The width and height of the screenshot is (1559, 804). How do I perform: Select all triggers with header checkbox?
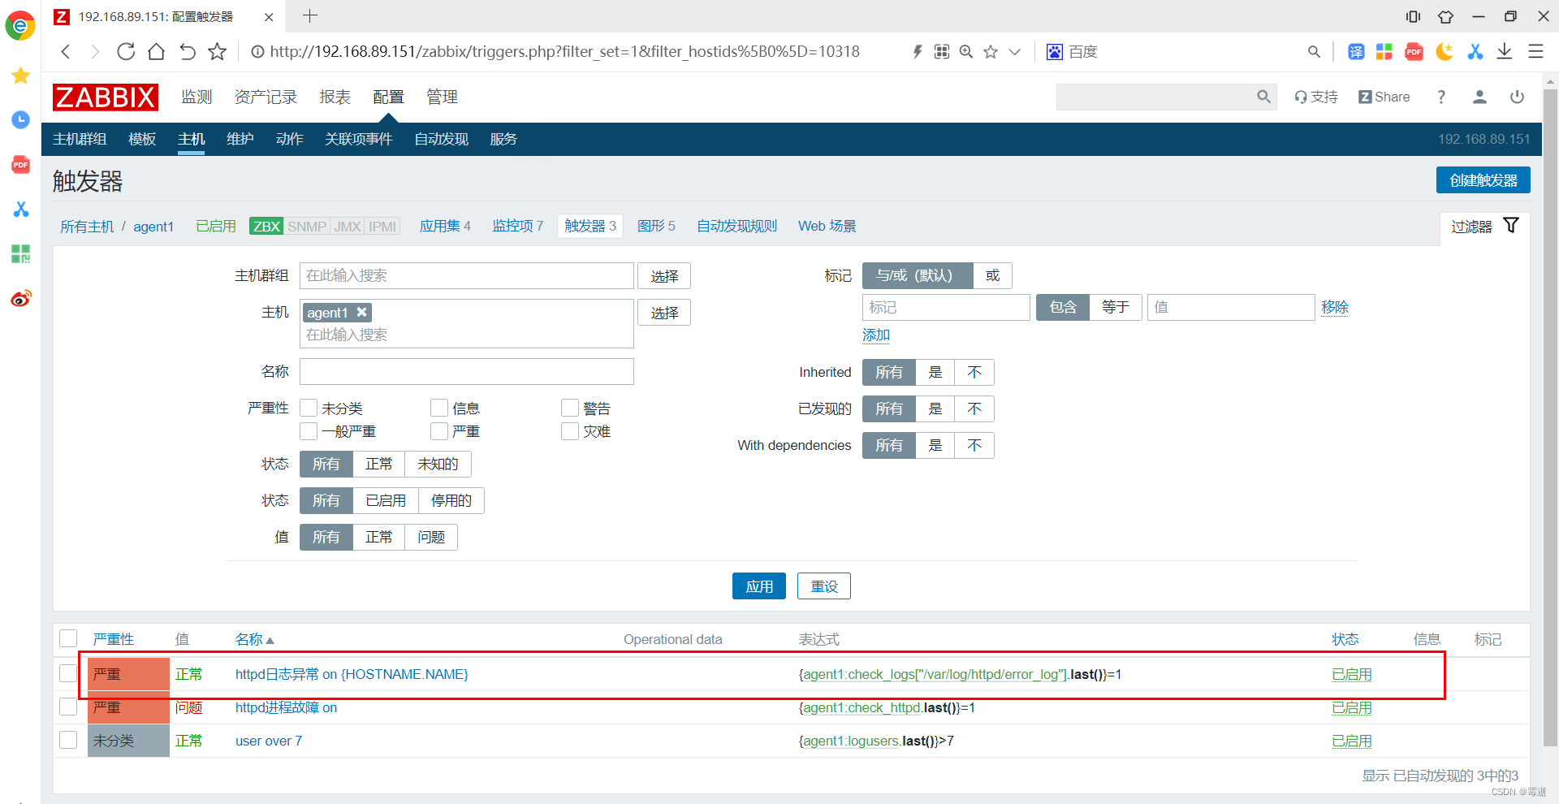68,639
